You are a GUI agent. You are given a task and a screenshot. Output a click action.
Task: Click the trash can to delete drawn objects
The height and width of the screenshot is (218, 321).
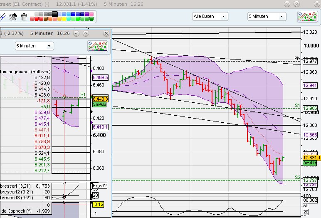tap(24, 17)
